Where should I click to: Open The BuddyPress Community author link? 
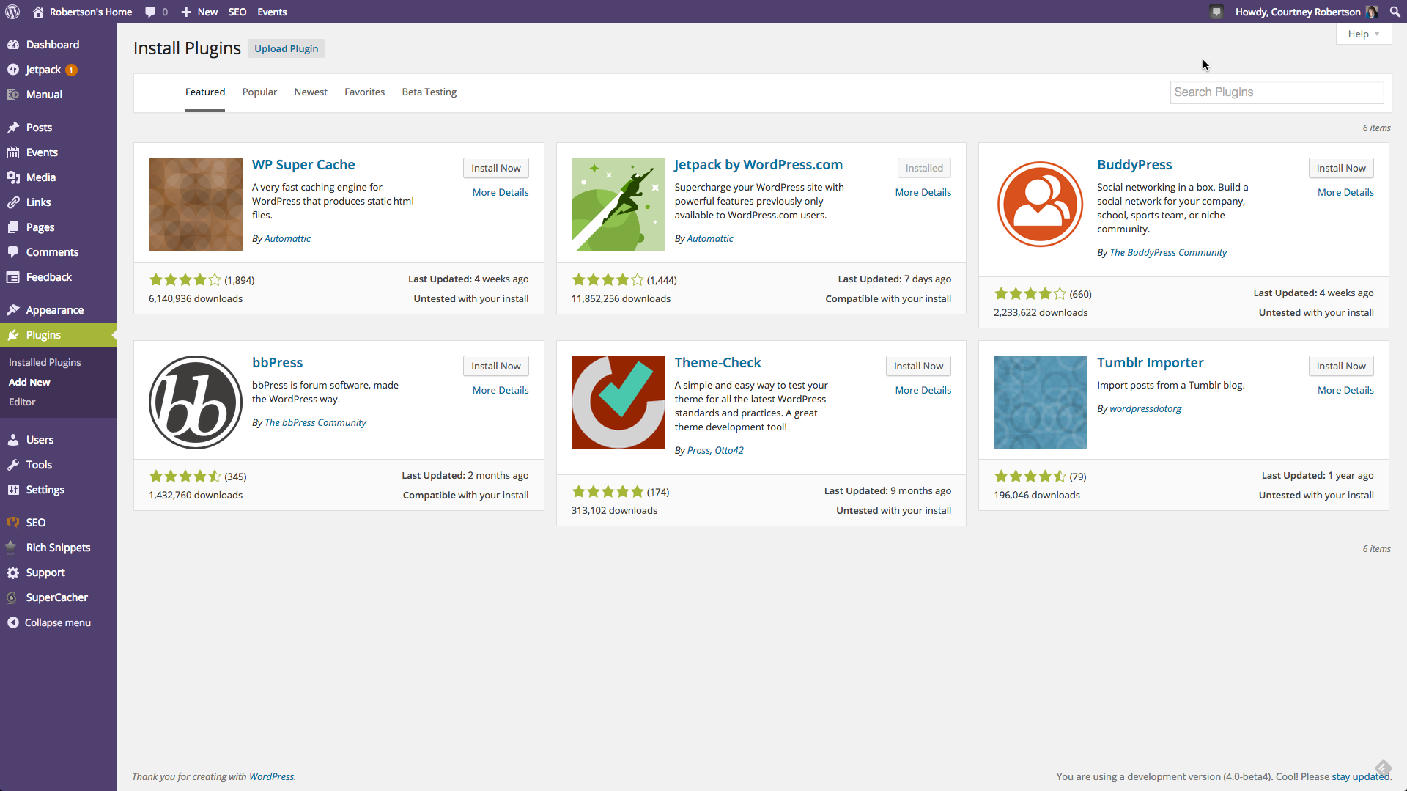pyautogui.click(x=1168, y=252)
